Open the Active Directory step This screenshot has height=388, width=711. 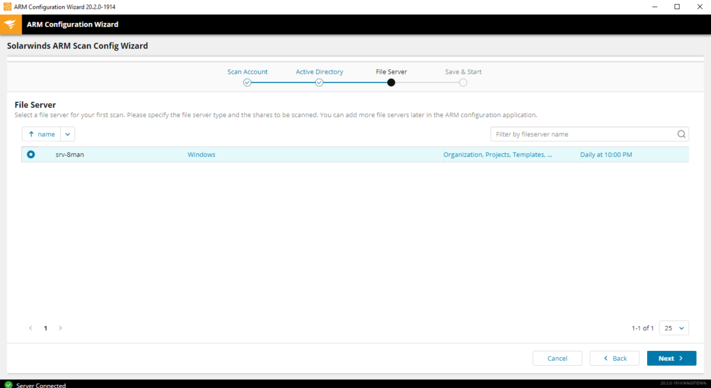[x=319, y=72]
